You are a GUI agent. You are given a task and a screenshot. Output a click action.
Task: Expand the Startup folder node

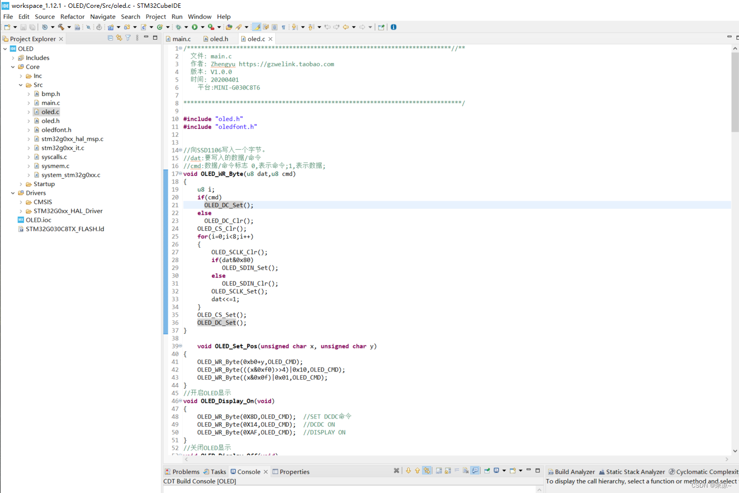[21, 184]
